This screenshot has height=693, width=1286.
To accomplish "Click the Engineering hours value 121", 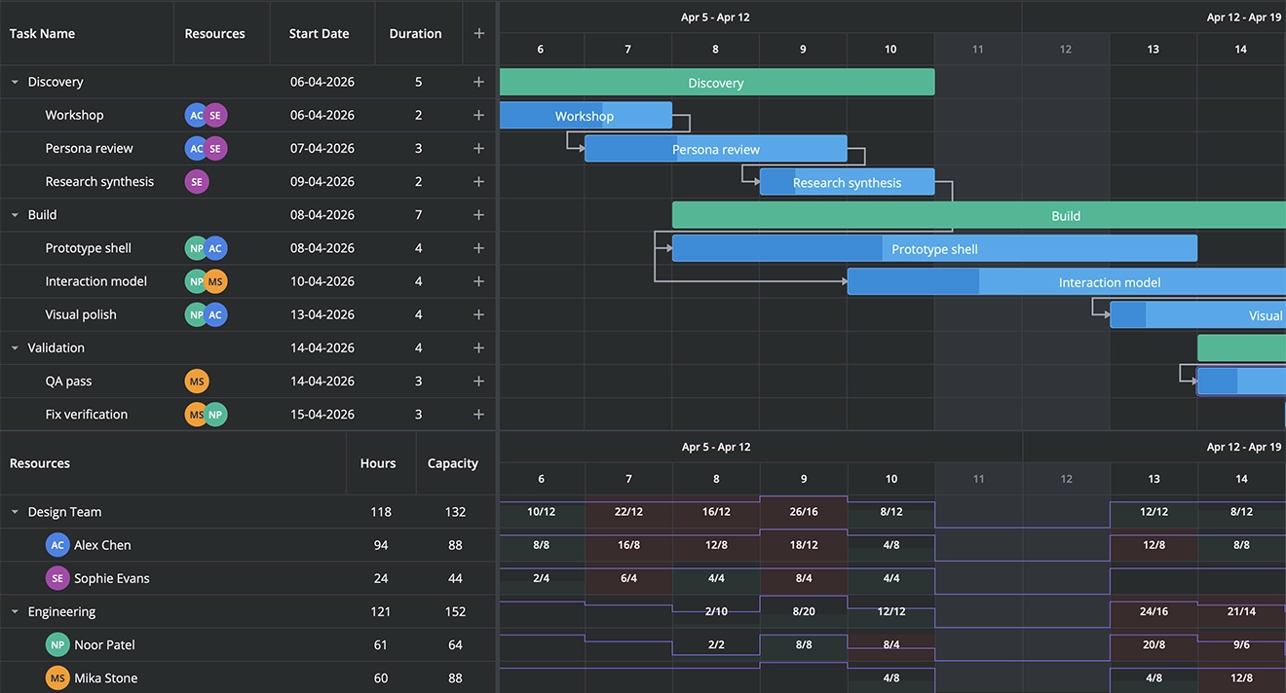I will (x=381, y=611).
